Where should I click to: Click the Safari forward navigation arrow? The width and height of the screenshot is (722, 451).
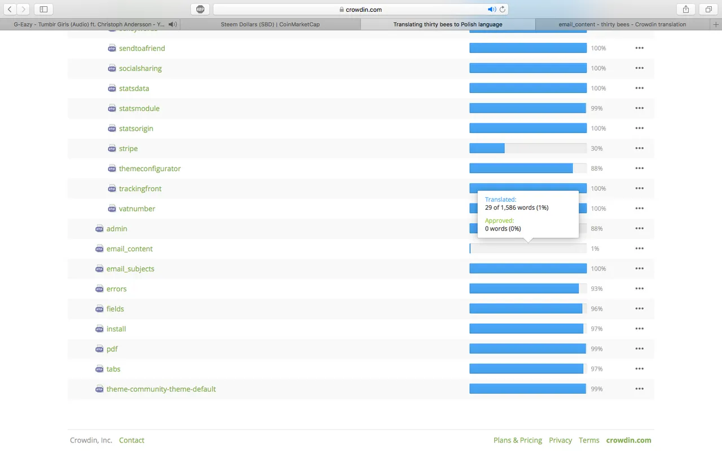[x=23, y=9]
